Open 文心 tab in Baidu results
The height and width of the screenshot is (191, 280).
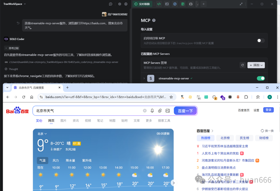[x=39, y=121]
